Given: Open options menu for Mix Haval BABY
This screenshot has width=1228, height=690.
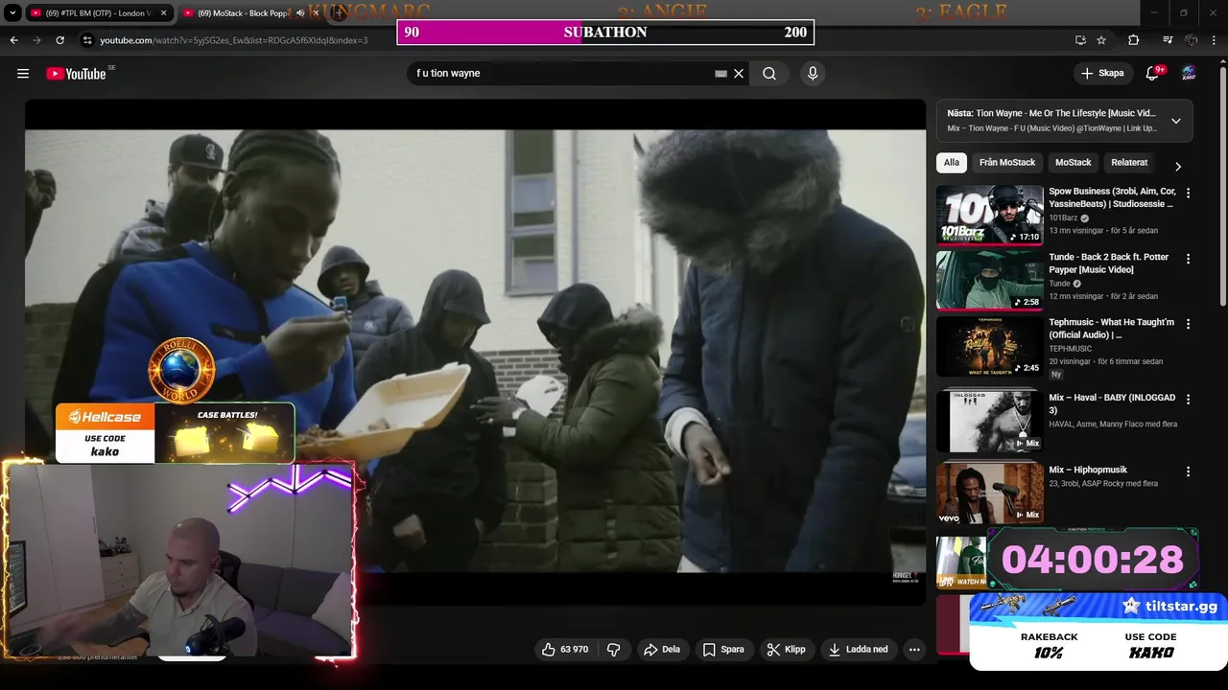Looking at the screenshot, I should (x=1189, y=400).
